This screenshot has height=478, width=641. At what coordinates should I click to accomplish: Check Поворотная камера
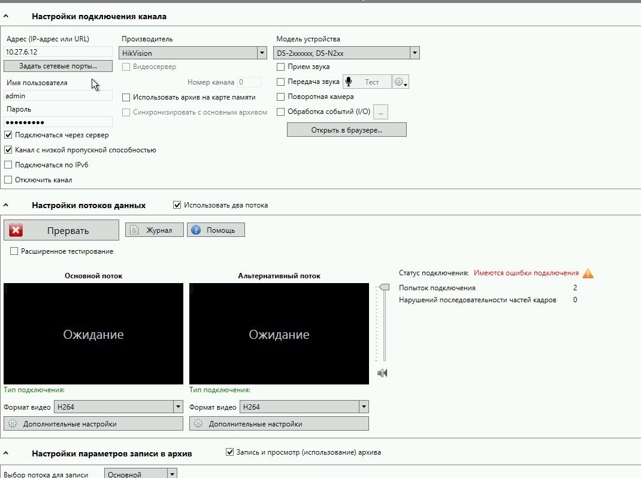tap(280, 97)
